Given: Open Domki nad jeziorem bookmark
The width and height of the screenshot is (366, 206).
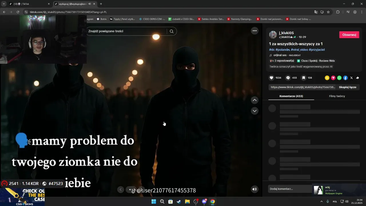Looking at the screenshot, I should (x=269, y=19).
